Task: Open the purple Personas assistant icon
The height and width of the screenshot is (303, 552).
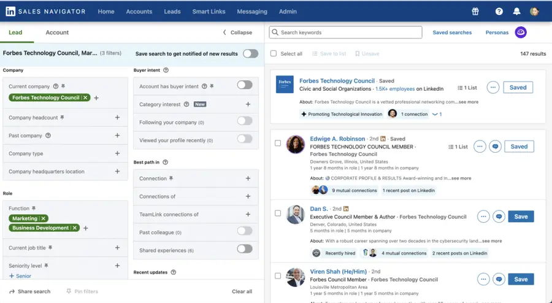Action: pyautogui.click(x=521, y=33)
